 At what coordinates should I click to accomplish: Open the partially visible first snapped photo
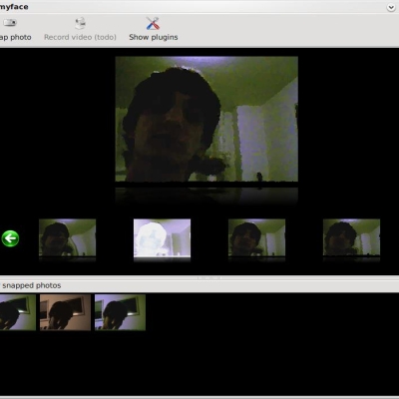[x=18, y=312]
